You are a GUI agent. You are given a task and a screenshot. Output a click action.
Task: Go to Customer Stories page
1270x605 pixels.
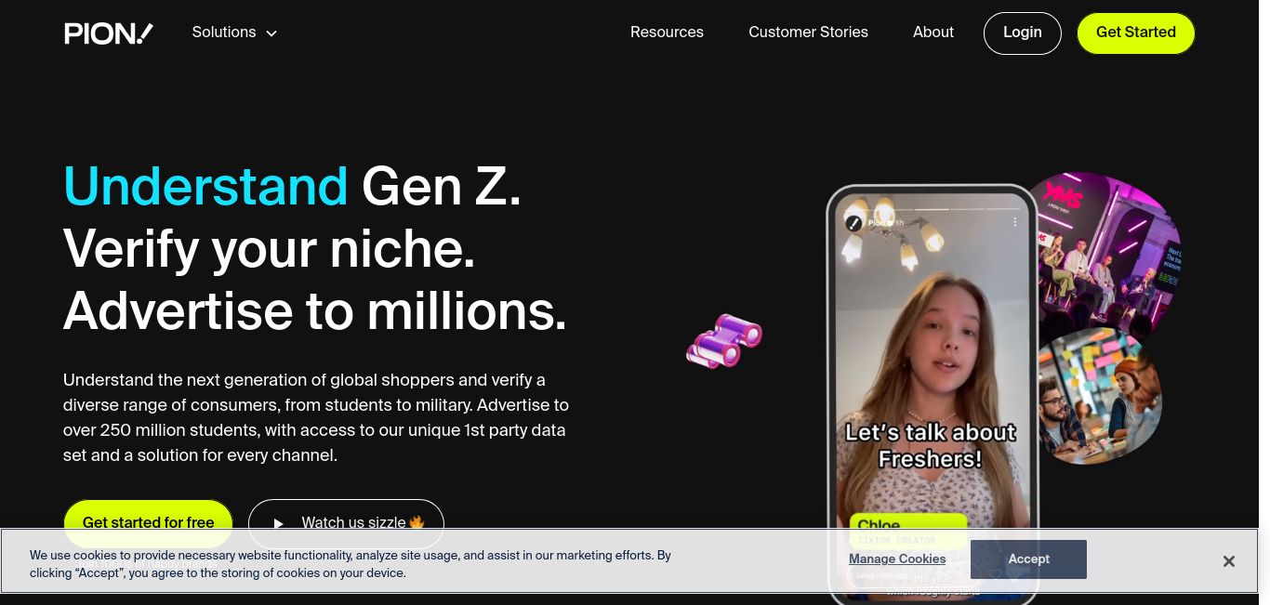[808, 33]
